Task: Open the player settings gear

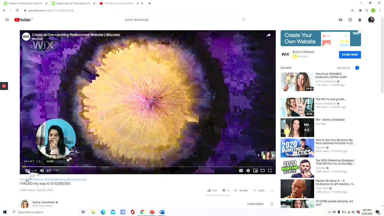Action: click(x=248, y=170)
